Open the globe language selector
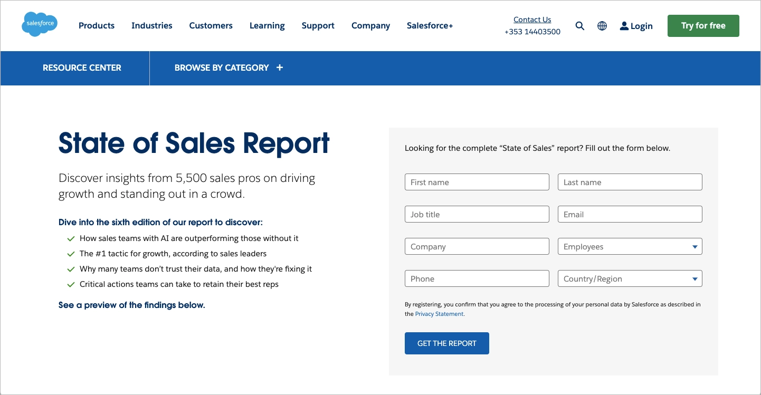Viewport: 761px width, 395px height. pyautogui.click(x=602, y=25)
